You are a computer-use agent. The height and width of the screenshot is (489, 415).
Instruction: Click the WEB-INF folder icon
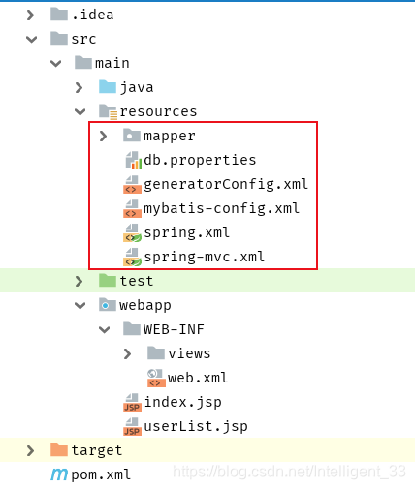pos(132,329)
